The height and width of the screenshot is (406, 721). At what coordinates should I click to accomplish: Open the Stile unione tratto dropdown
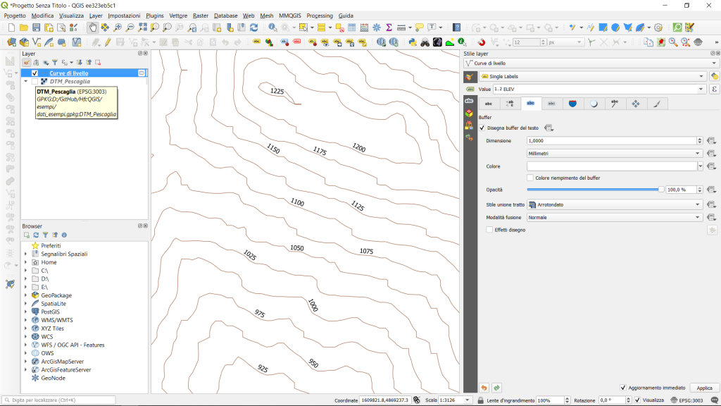(615, 204)
